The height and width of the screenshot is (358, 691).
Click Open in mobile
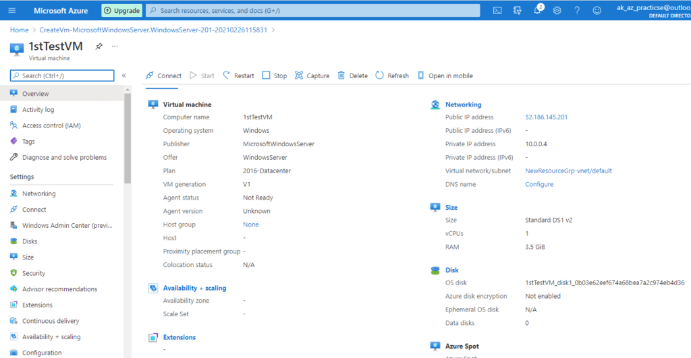pos(445,76)
